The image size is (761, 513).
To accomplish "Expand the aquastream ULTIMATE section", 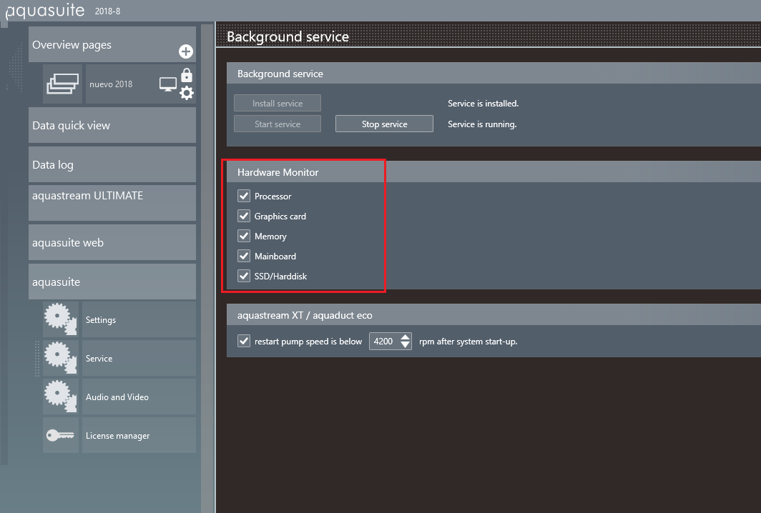I will (x=112, y=203).
